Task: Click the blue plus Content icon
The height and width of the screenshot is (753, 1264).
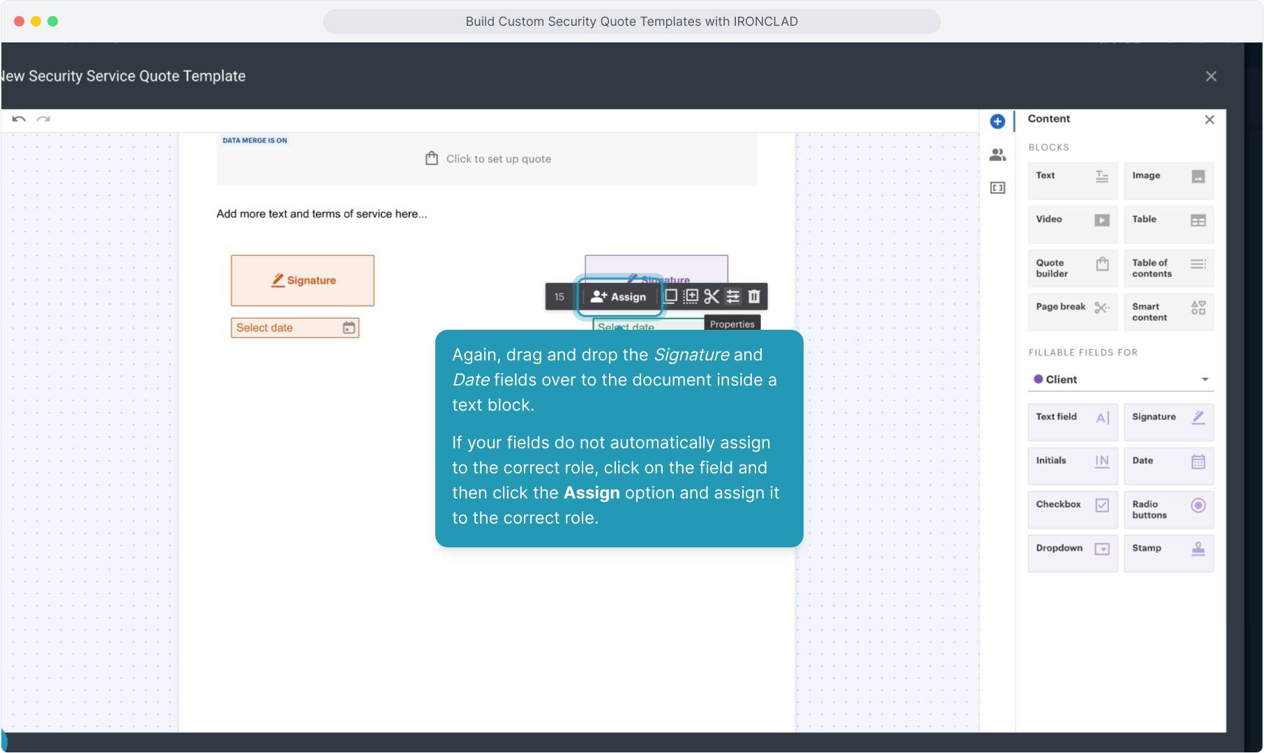Action: point(998,121)
